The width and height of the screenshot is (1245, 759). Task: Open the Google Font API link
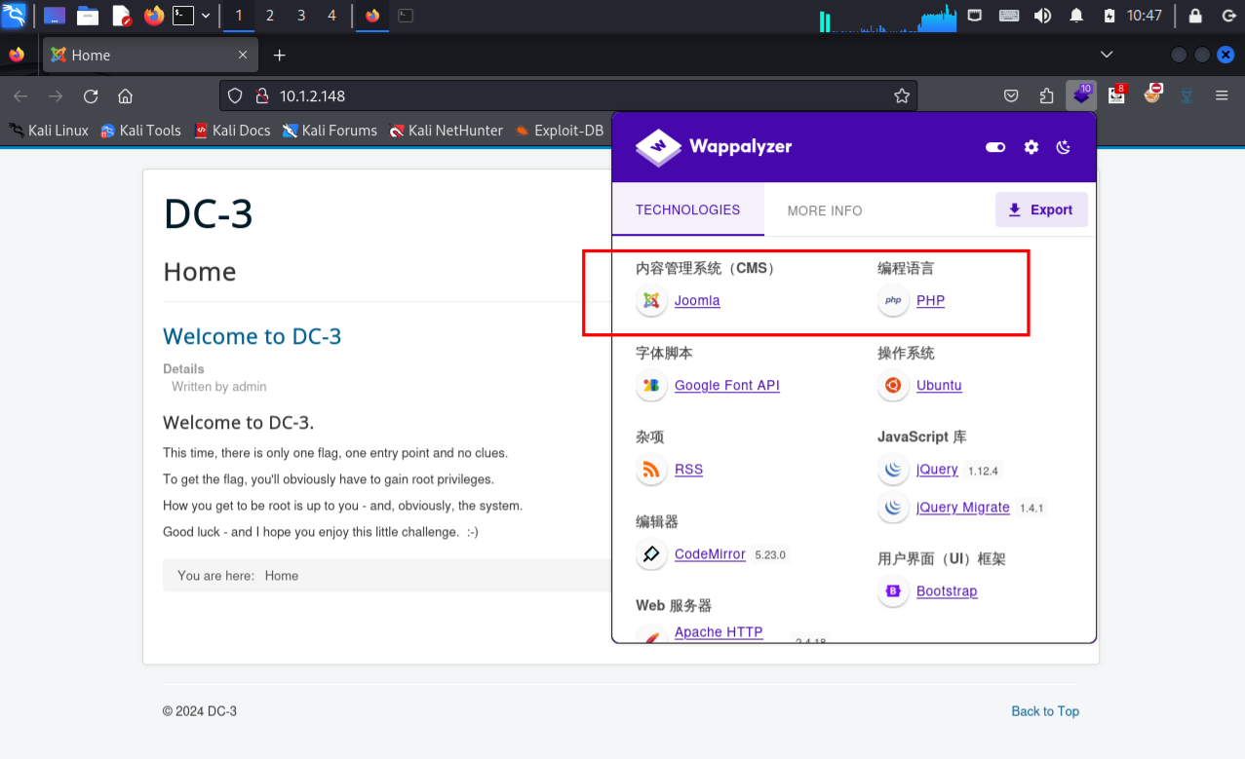click(x=727, y=385)
